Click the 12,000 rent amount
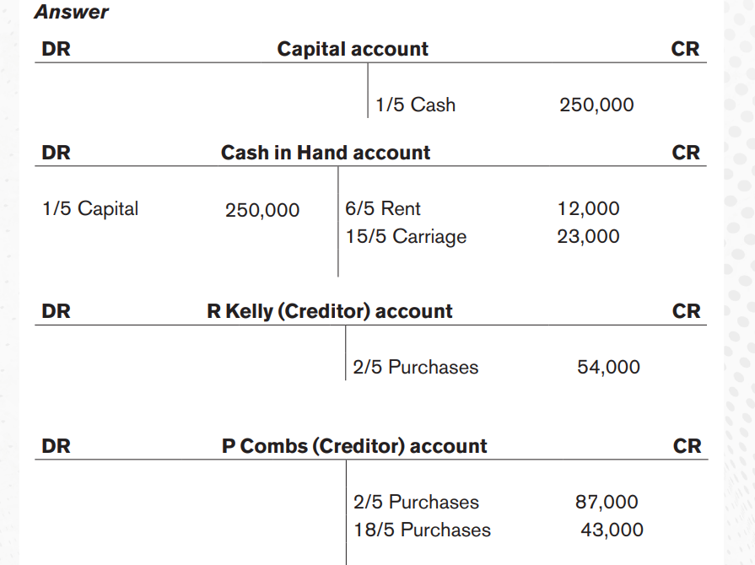This screenshot has height=565, width=755. pyautogui.click(x=589, y=209)
